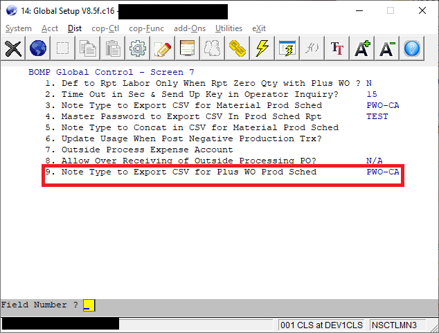Click the font type TT icon
The width and height of the screenshot is (439, 333).
pyautogui.click(x=337, y=48)
